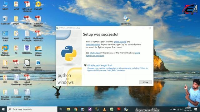Image resolution: width=200 pixels, height=112 pixels.
Task: Choose Disable path length limit option
Action: pos(117,68)
